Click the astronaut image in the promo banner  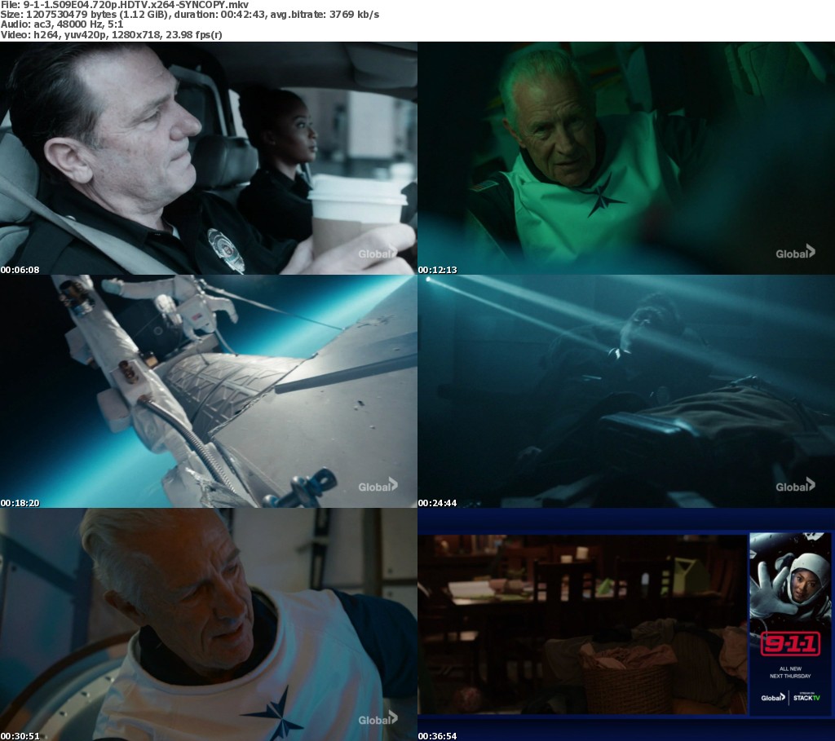[789, 579]
